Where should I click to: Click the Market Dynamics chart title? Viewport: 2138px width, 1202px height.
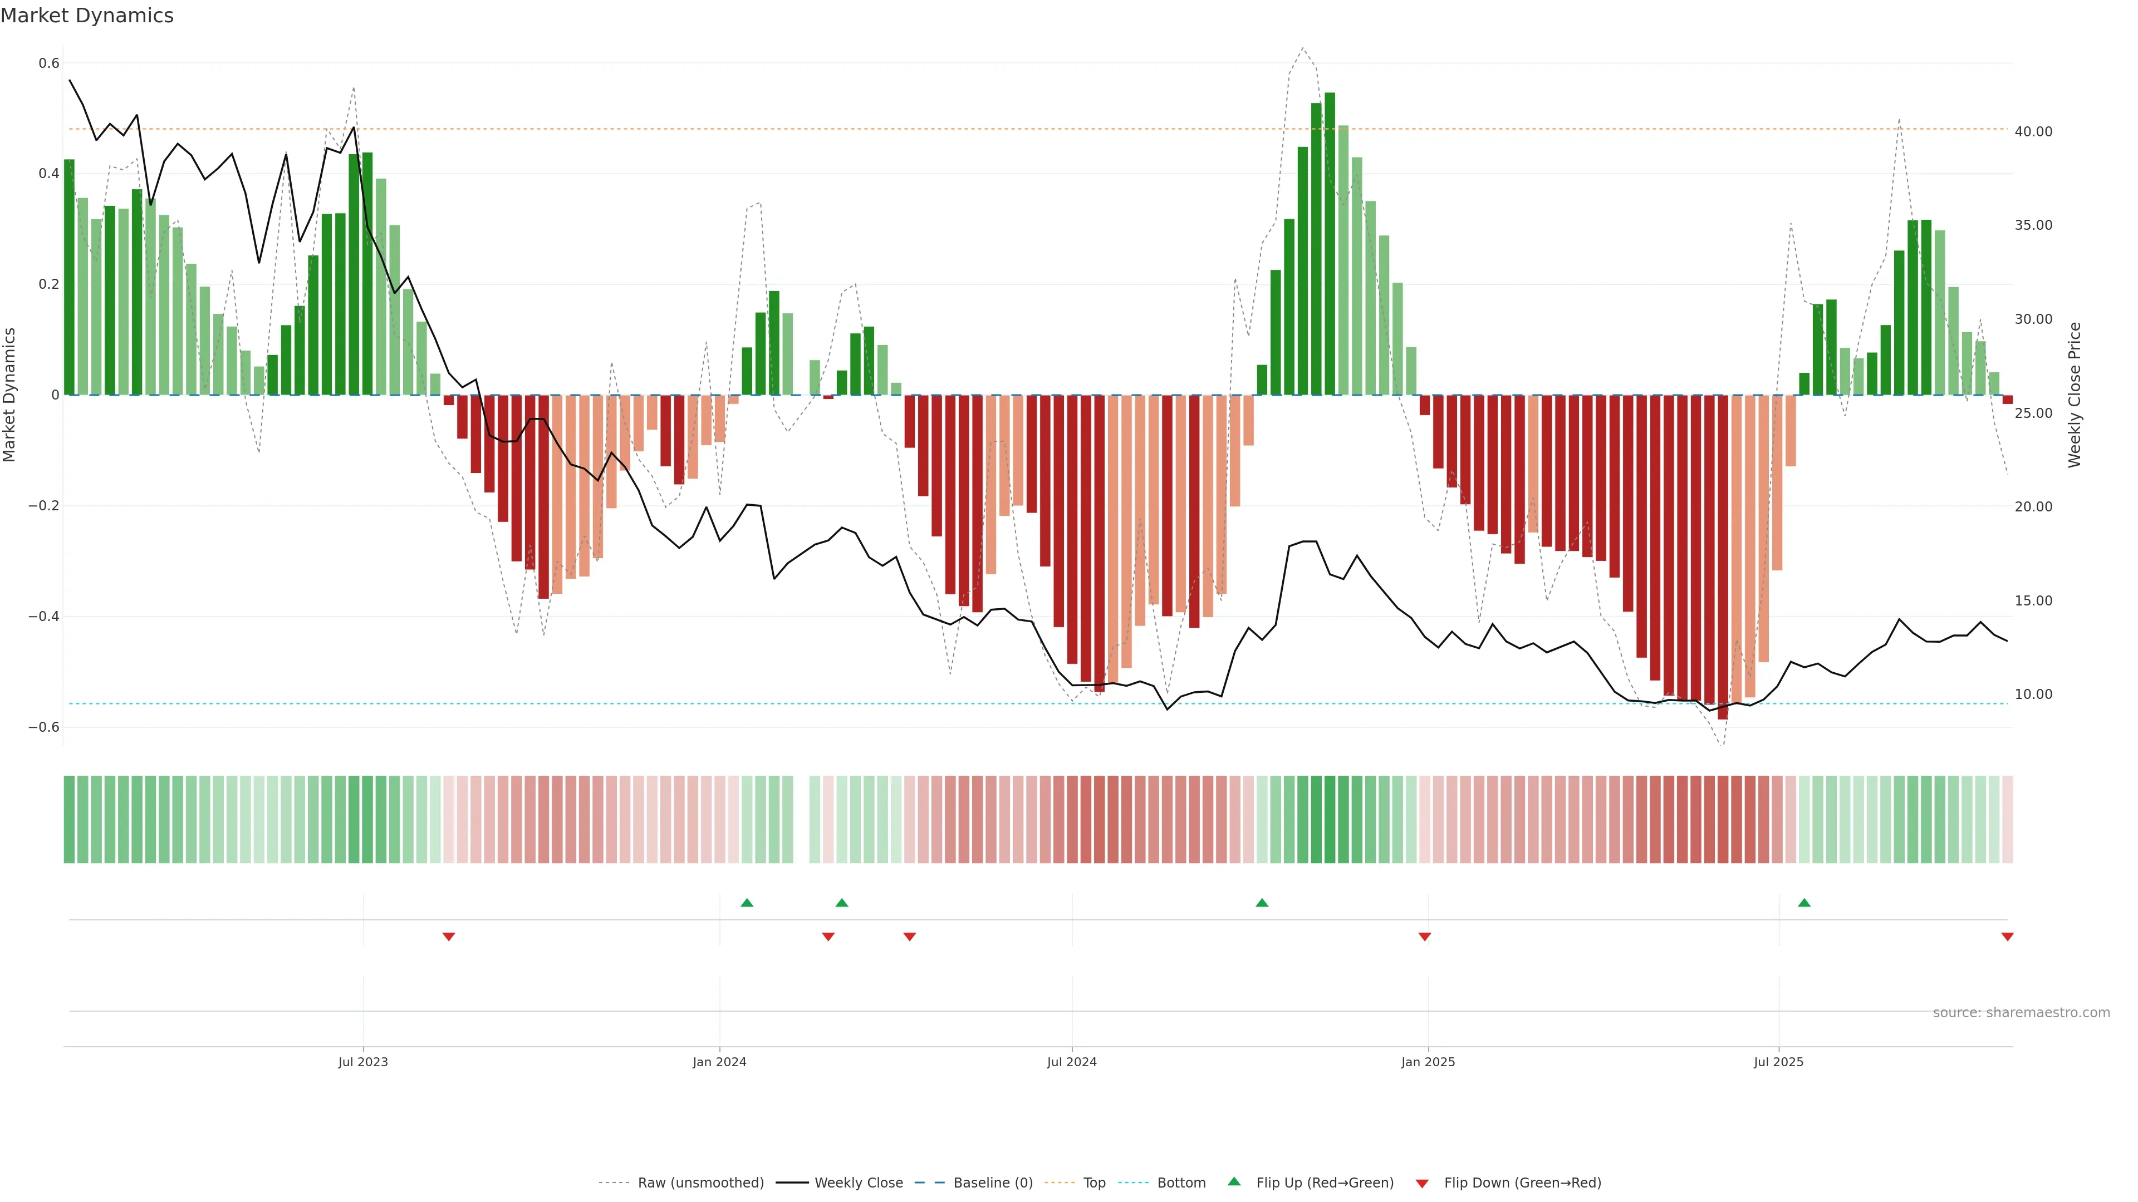[x=87, y=16]
